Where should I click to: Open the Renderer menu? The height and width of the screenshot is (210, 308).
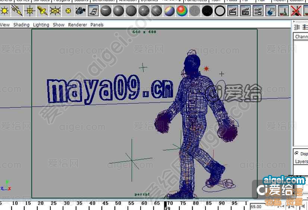point(78,25)
